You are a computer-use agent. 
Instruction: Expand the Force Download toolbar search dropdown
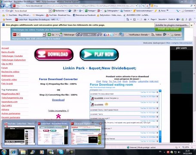point(44,34)
